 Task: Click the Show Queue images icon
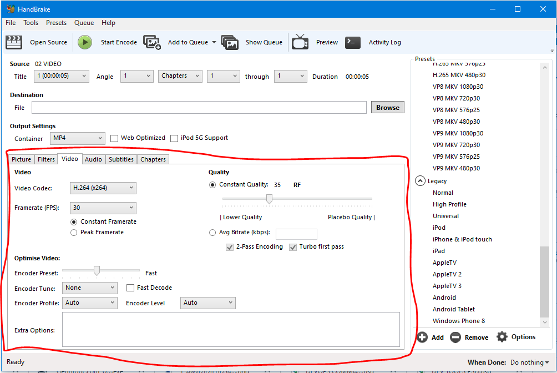click(x=230, y=42)
